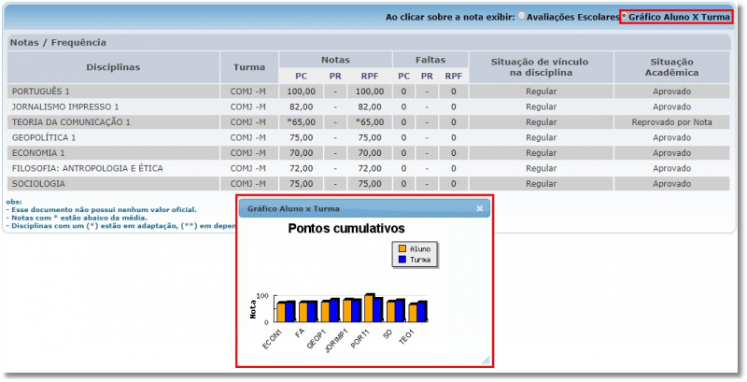This screenshot has width=747, height=382.
Task: Select the Avaliações Escolares radio option
Action: coord(523,17)
